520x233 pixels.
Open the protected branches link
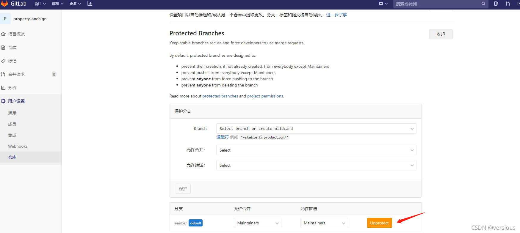pos(220,96)
